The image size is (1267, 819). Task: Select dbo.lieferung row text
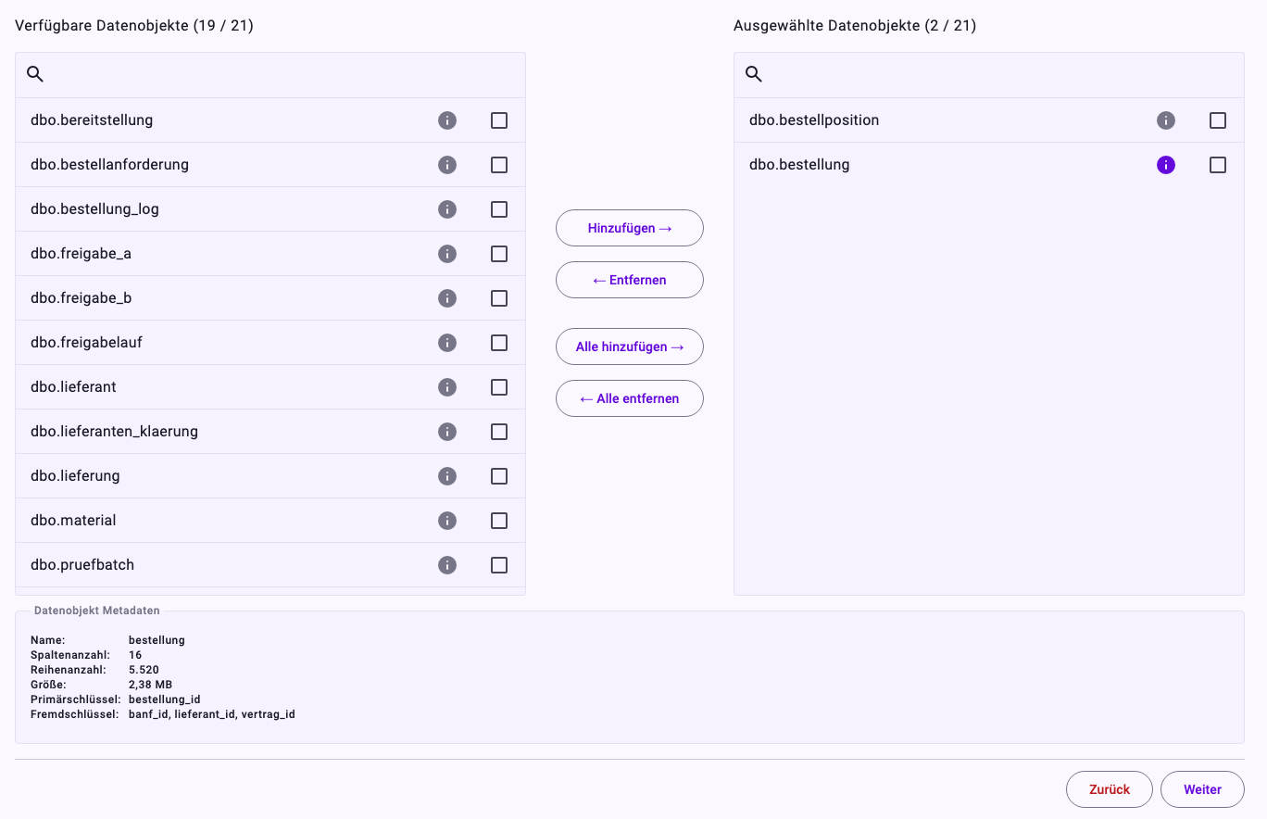(75, 476)
